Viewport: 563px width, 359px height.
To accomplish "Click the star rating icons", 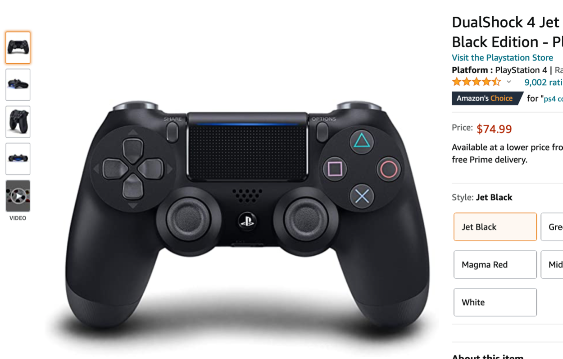I will coord(477,82).
